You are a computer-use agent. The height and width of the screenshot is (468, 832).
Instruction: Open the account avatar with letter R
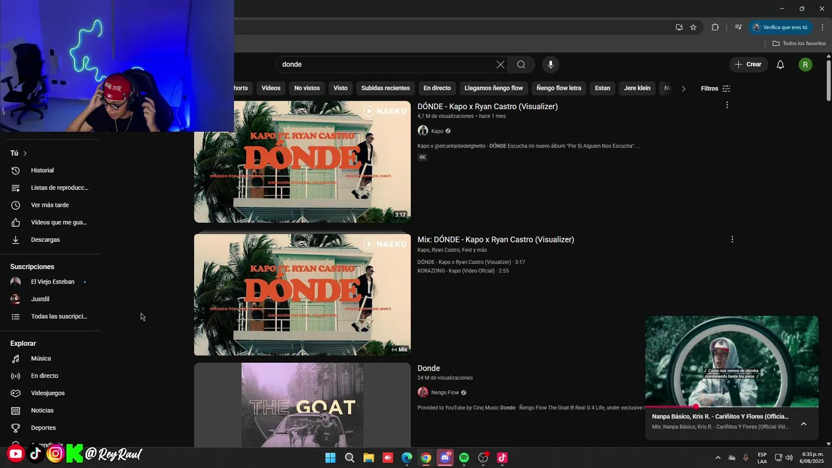(x=805, y=64)
